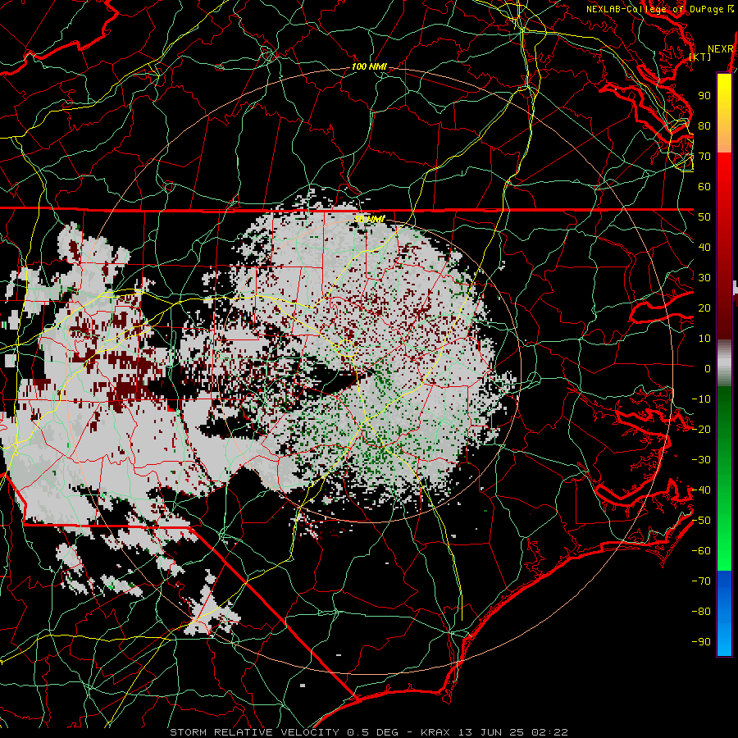Click the -50 value on velocity scale
738x738 pixels.
coord(701,521)
